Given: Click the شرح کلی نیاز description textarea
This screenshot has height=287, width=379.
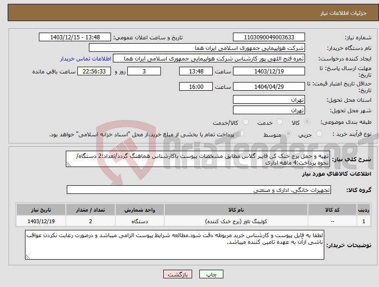Looking at the screenshot, I should [x=198, y=159].
